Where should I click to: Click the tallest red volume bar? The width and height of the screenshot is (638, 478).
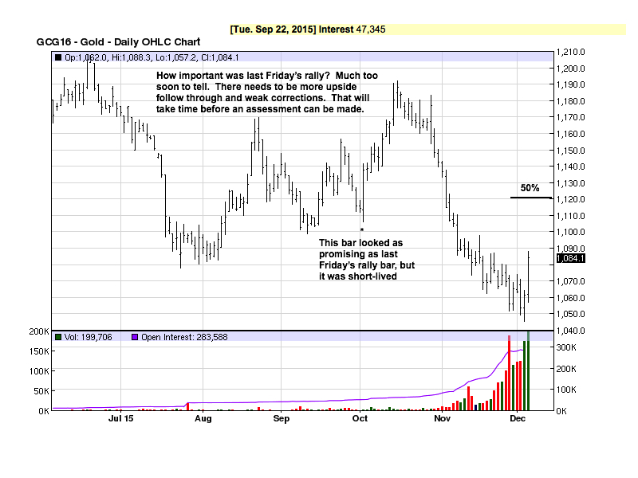pos(509,373)
